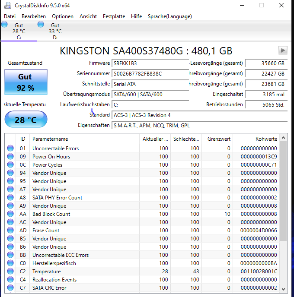Switch to drive D: tab at 33 °C
Image resolution: width=294 pixels, height=297 pixels.
point(55,31)
